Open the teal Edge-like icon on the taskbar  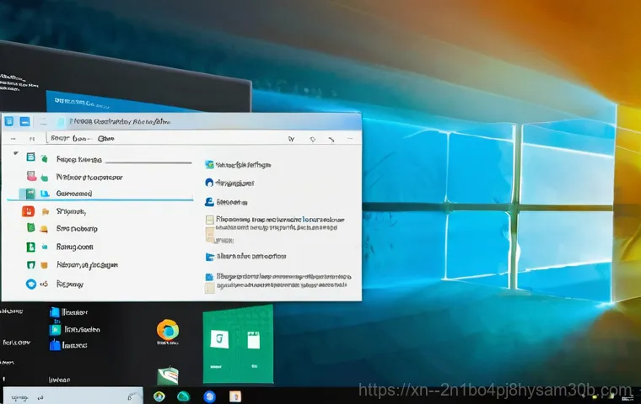[x=183, y=396]
